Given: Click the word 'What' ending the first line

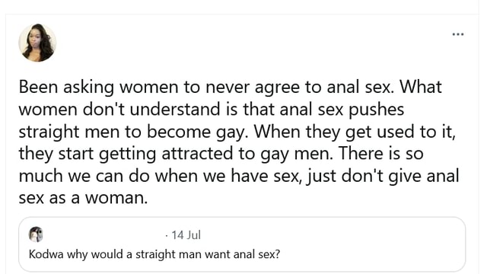Looking at the screenshot, I should (x=421, y=87).
